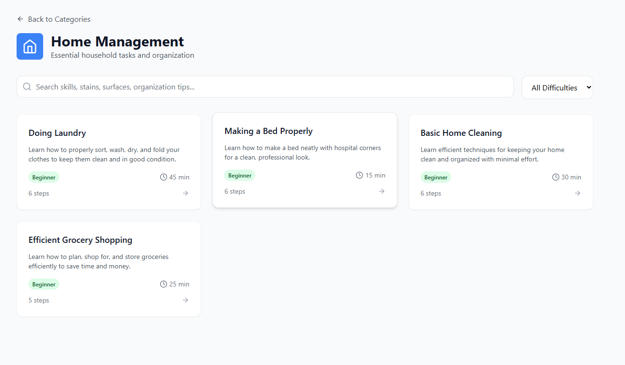The image size is (625, 365).
Task: Click the clock icon beside 30 min
Action: pyautogui.click(x=556, y=177)
